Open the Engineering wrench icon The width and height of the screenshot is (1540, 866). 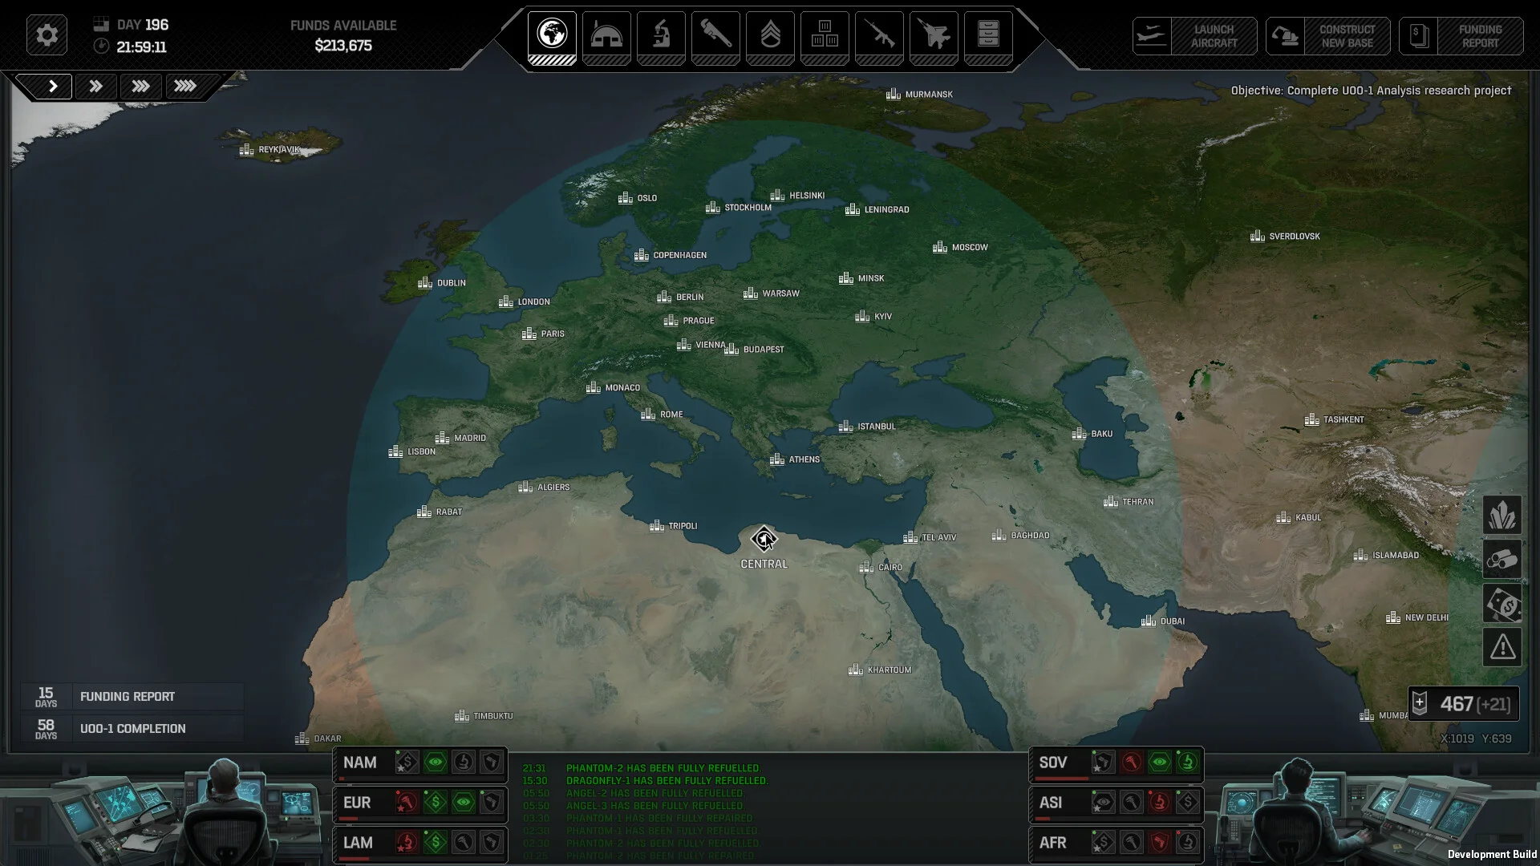click(x=715, y=36)
